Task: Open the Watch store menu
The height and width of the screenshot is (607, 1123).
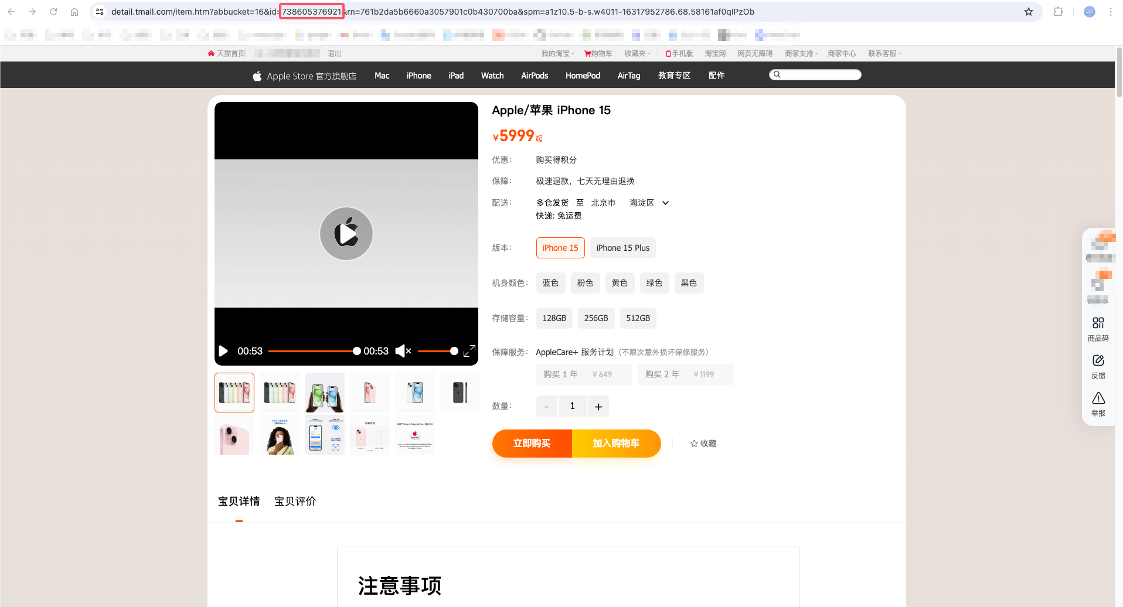Action: [x=492, y=76]
